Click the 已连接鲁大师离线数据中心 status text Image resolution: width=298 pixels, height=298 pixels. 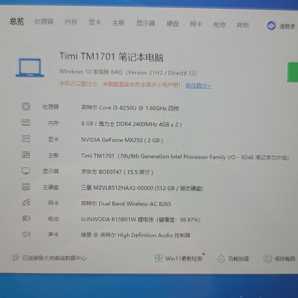(x=55, y=258)
